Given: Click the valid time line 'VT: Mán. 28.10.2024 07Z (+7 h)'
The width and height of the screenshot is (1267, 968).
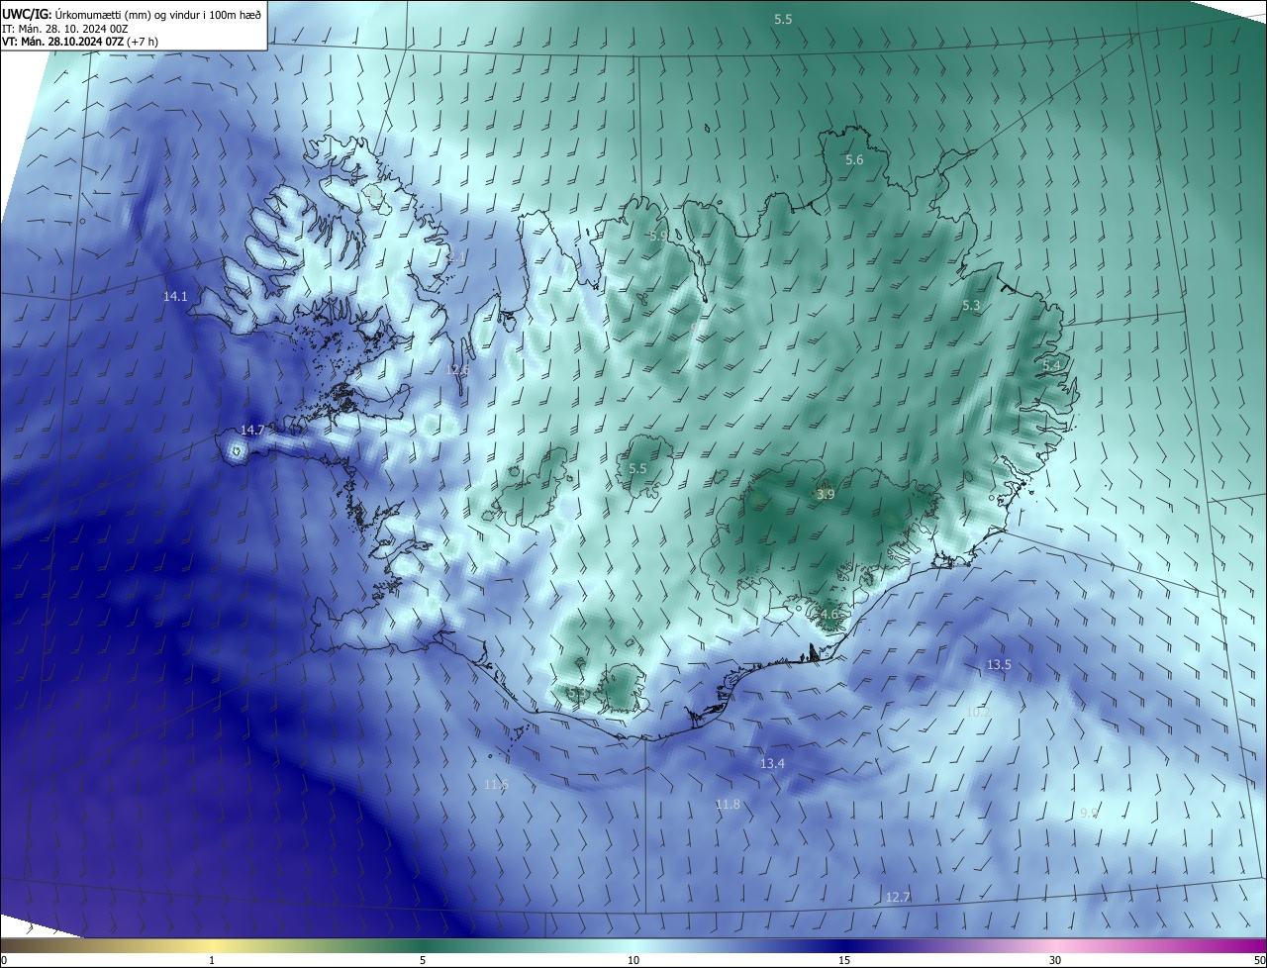Looking at the screenshot, I should point(80,42).
